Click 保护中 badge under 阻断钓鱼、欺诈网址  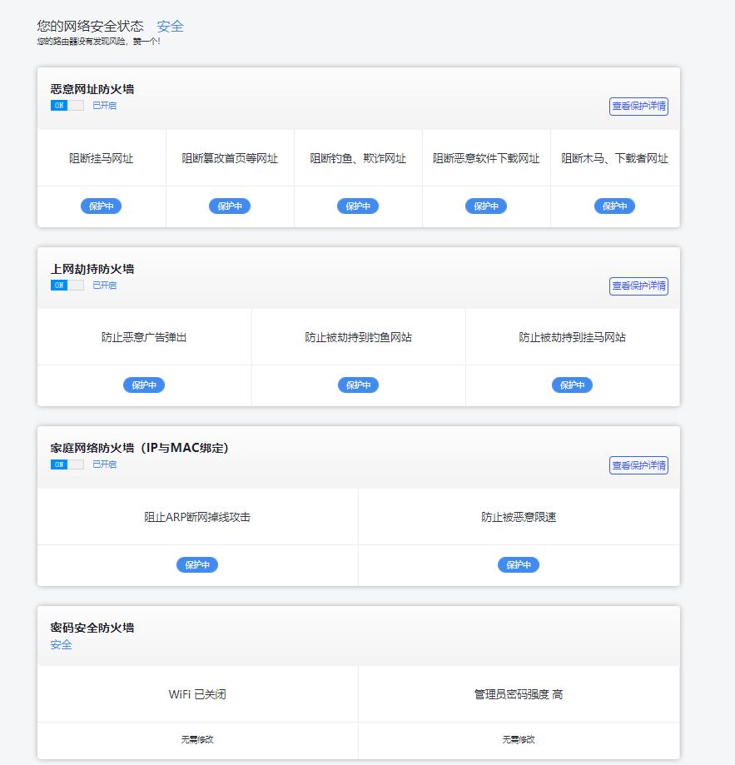coord(358,206)
